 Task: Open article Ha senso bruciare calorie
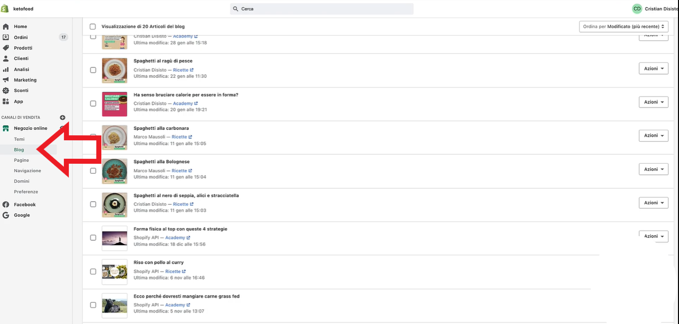pos(186,95)
